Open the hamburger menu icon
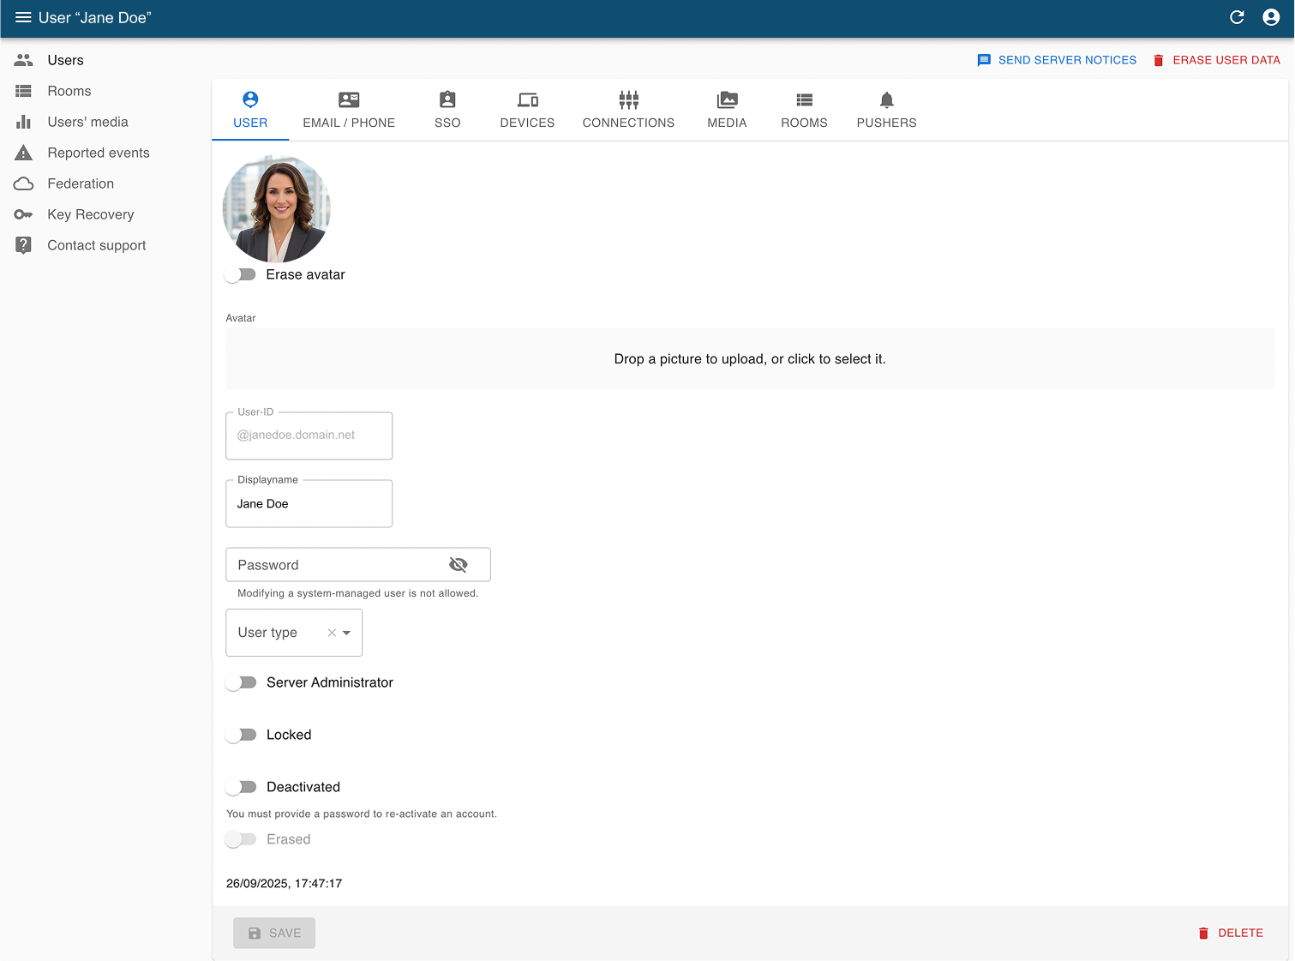This screenshot has width=1295, height=961. [x=23, y=18]
